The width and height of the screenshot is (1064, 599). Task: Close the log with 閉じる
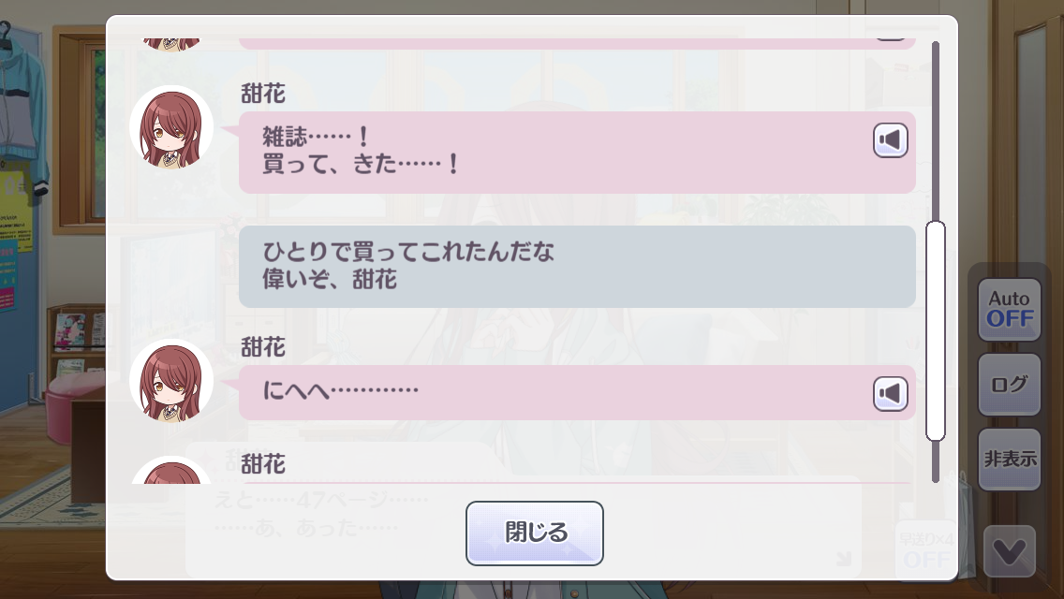(x=535, y=533)
